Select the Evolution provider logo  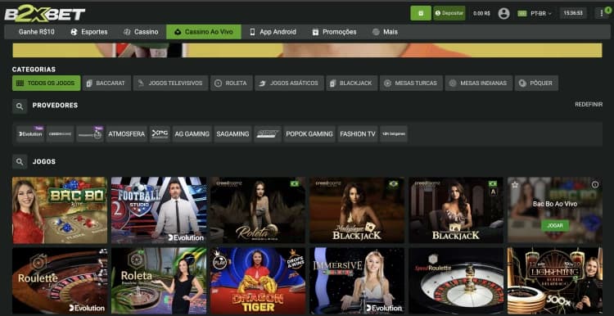[x=30, y=134]
